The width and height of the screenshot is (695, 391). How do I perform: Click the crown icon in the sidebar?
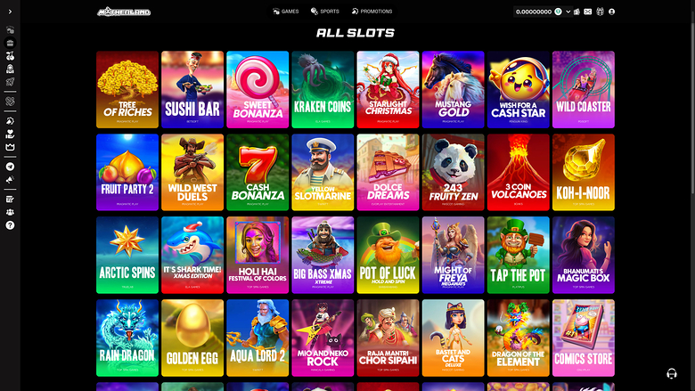[x=10, y=147]
